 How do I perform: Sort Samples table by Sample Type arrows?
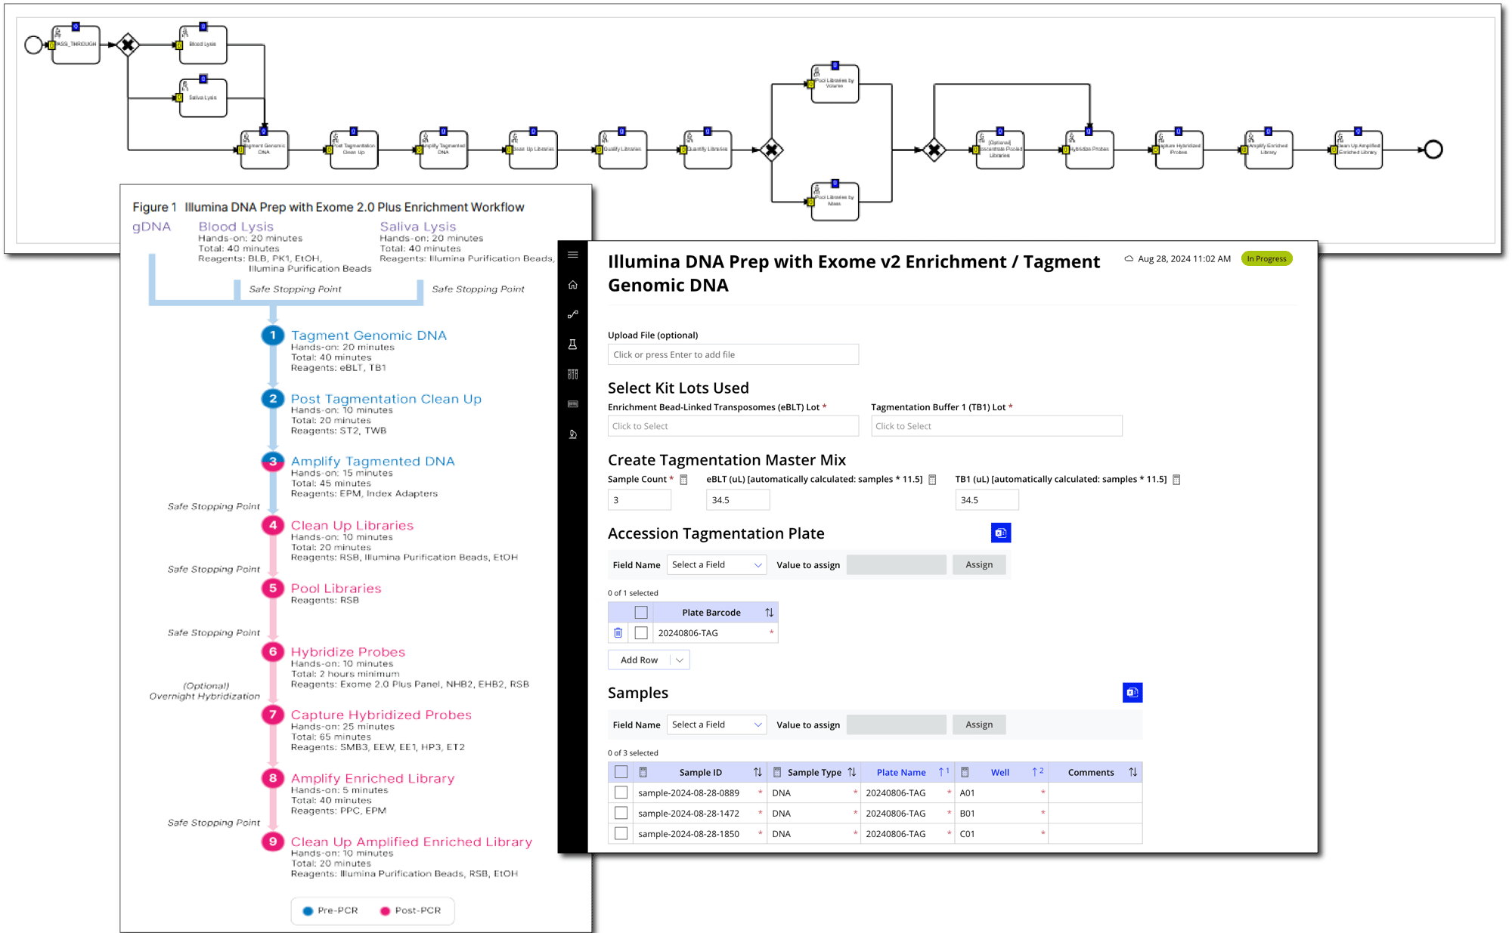pyautogui.click(x=852, y=772)
